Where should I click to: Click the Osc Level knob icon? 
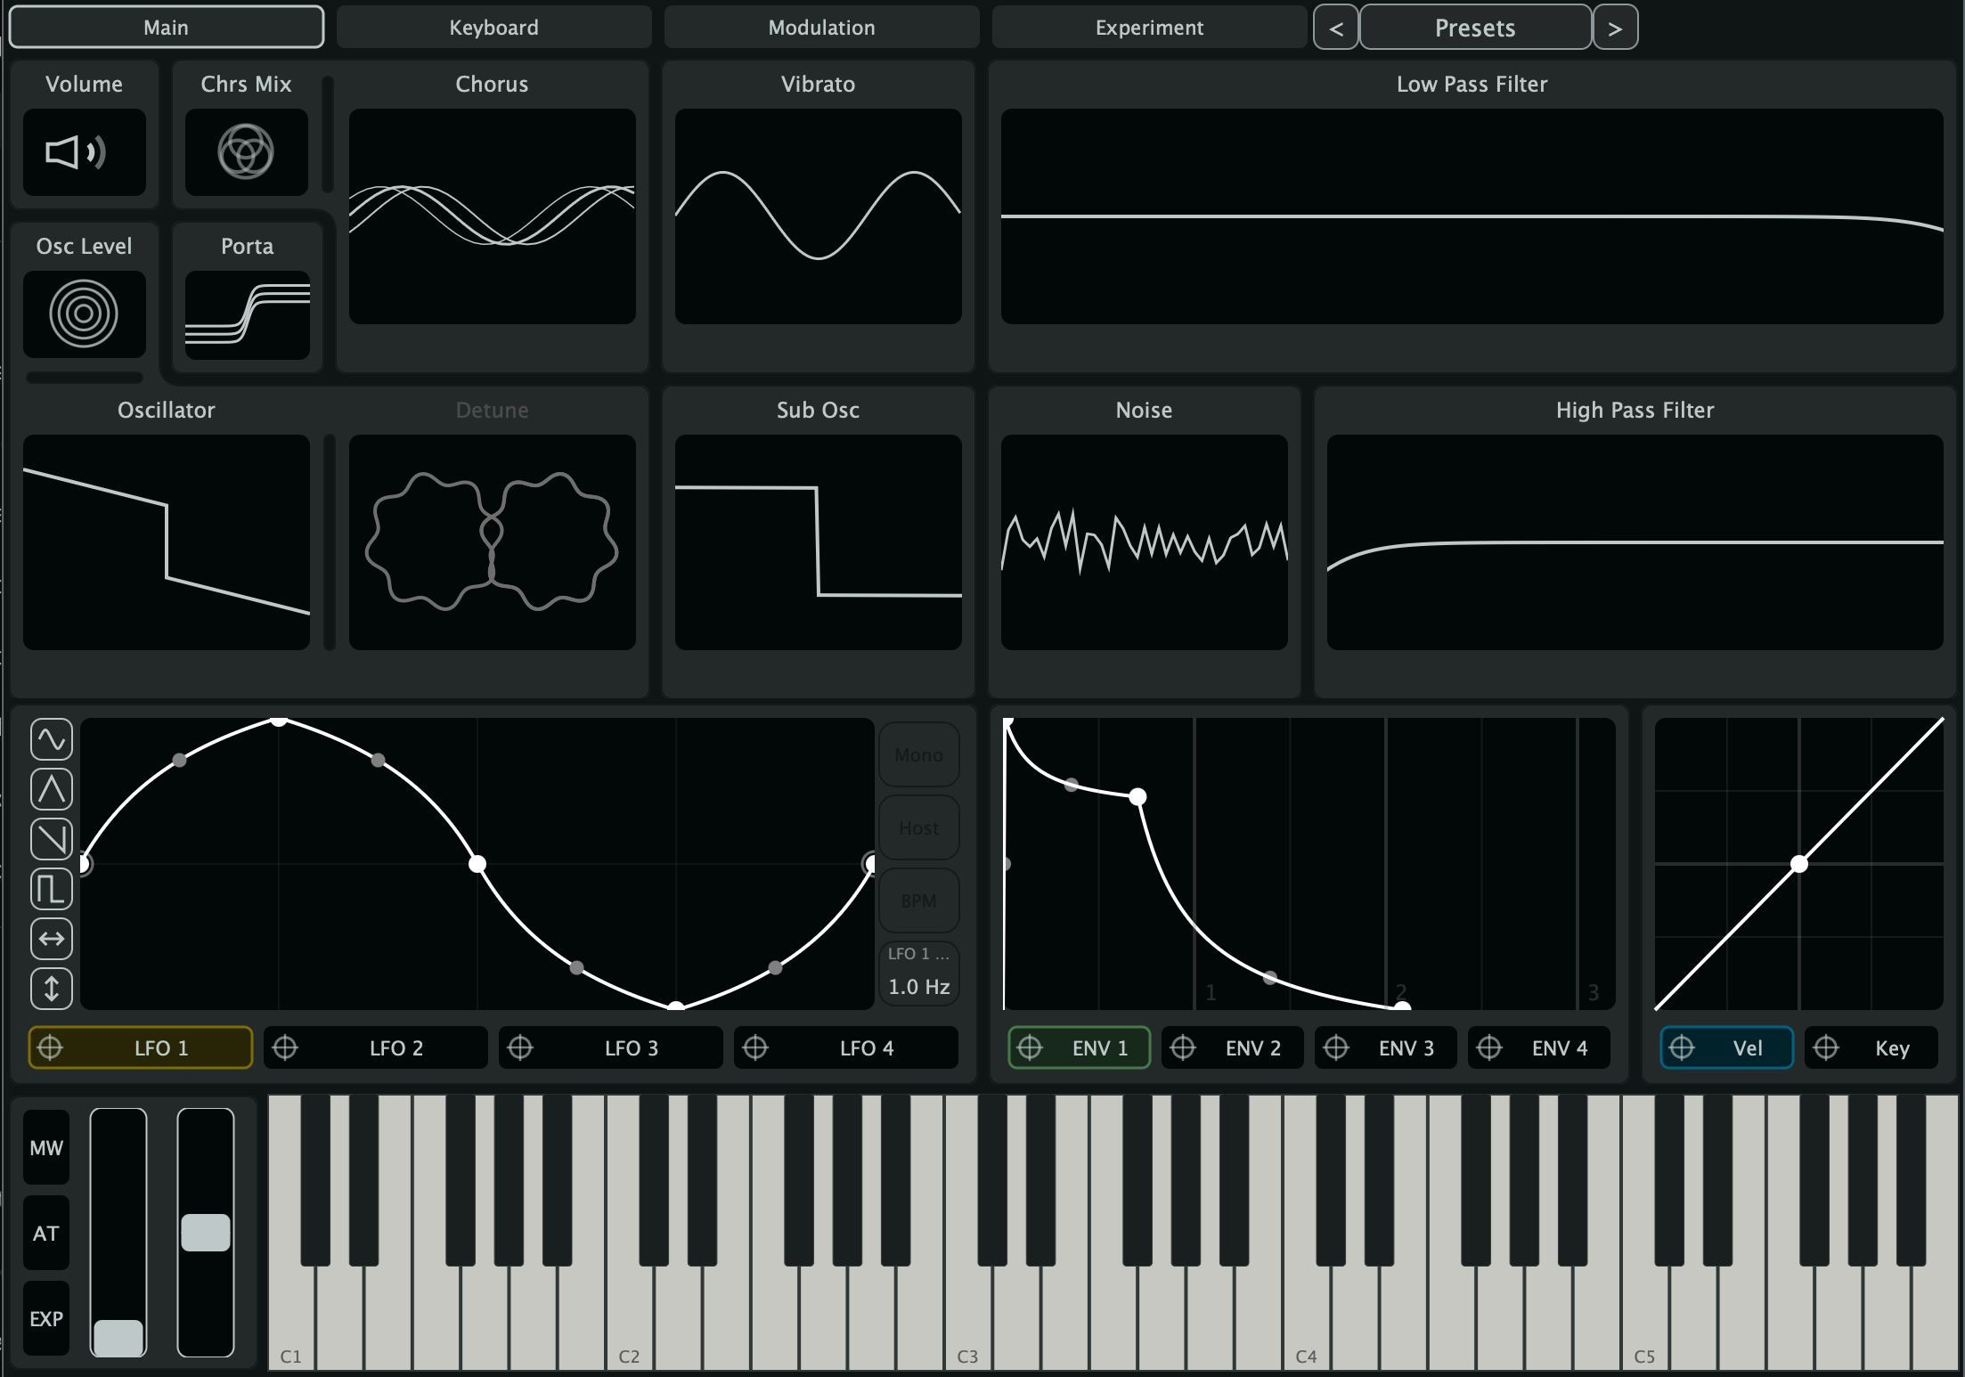pyautogui.click(x=85, y=314)
